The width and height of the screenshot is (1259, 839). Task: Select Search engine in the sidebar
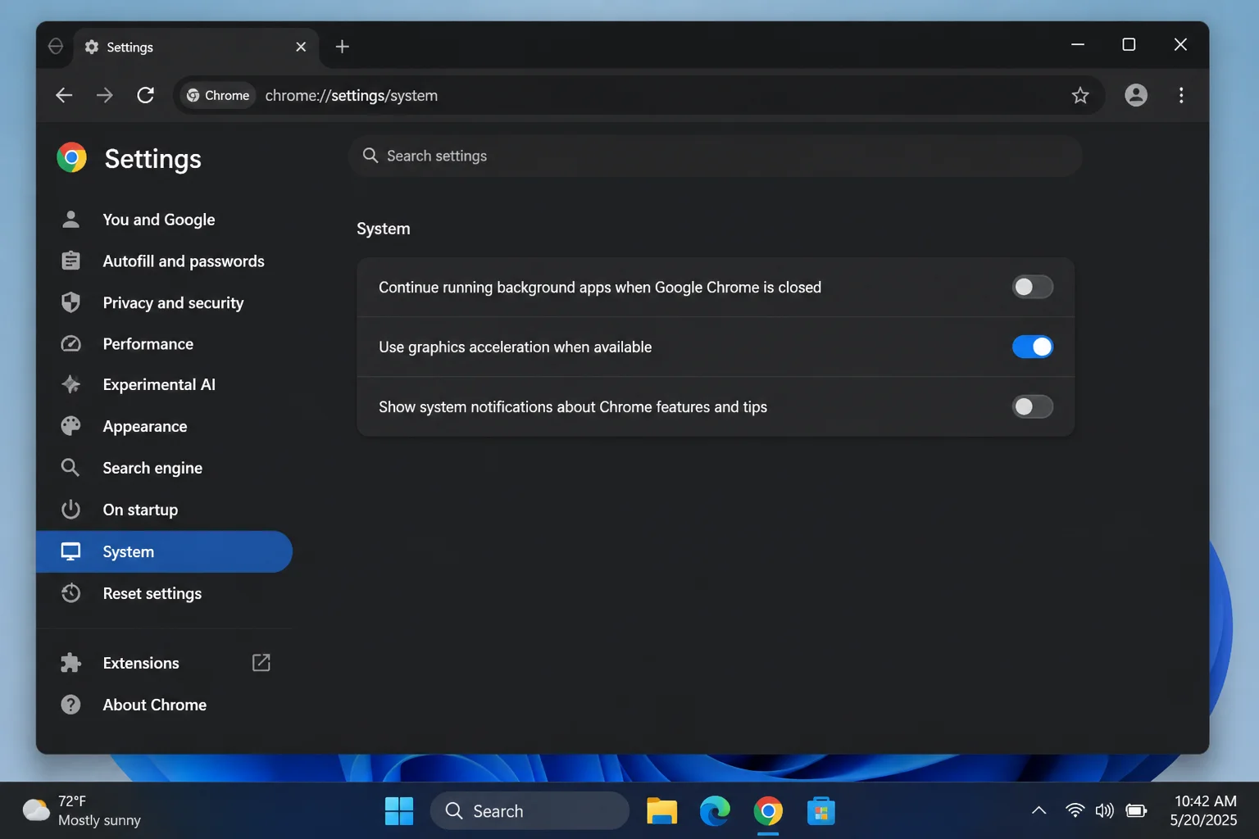(x=164, y=468)
